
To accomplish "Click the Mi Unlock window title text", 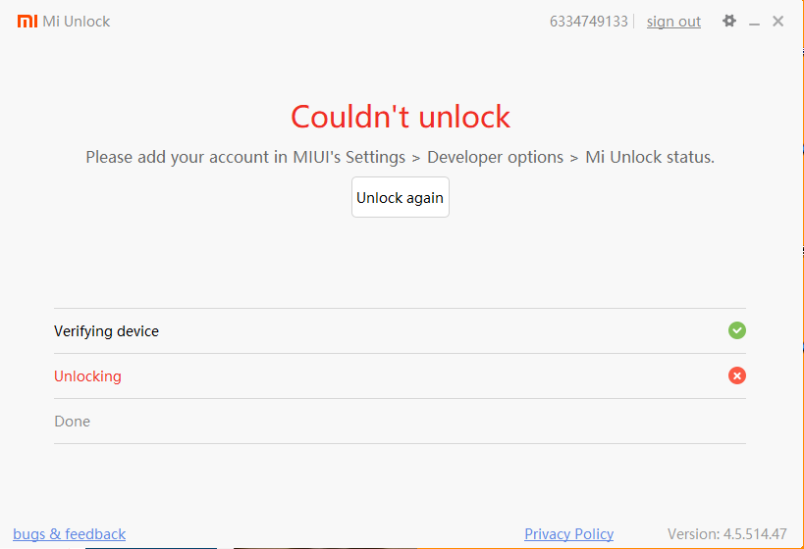I will [x=77, y=22].
